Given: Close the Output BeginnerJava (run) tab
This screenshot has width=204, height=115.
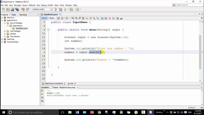Looking at the screenshot, I should (x=77, y=87).
